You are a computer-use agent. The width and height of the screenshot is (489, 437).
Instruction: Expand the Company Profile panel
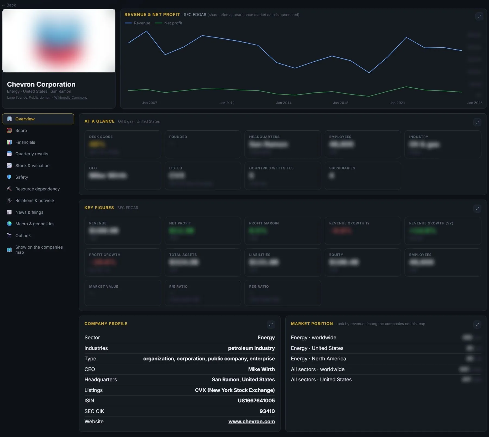271,324
